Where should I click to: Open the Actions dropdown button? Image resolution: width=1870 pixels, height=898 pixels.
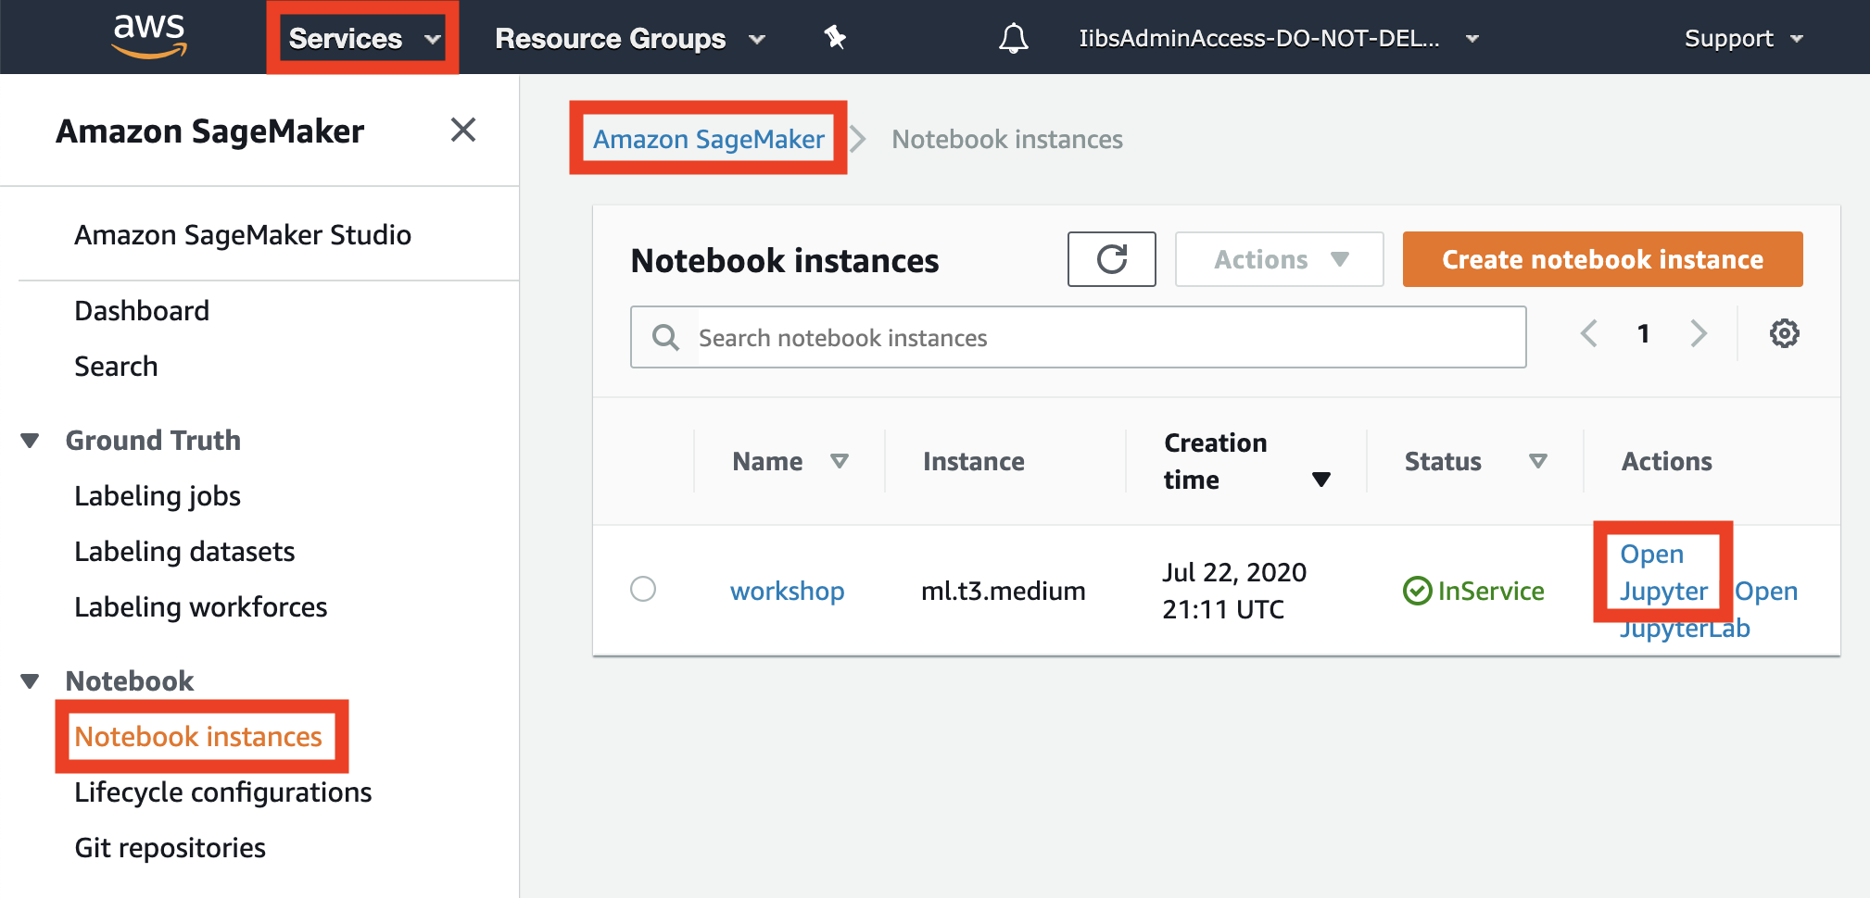point(1280,259)
